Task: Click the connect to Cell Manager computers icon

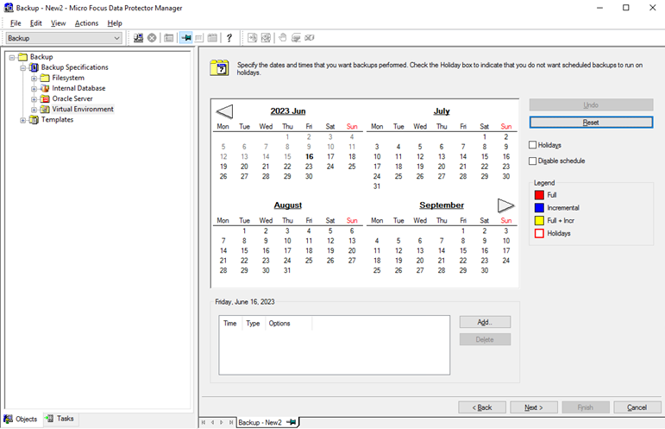Action: 138,38
